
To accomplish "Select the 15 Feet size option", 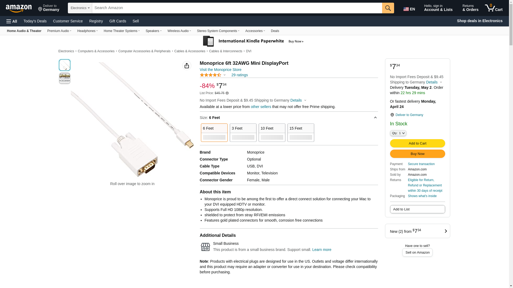I will [301, 133].
